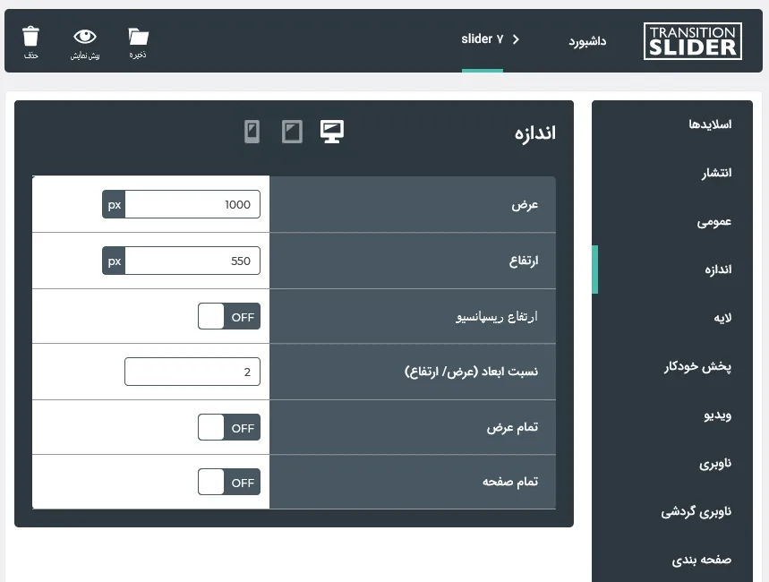Open the Layer (لایه) sidebar section
This screenshot has width=769, height=582.
click(722, 318)
